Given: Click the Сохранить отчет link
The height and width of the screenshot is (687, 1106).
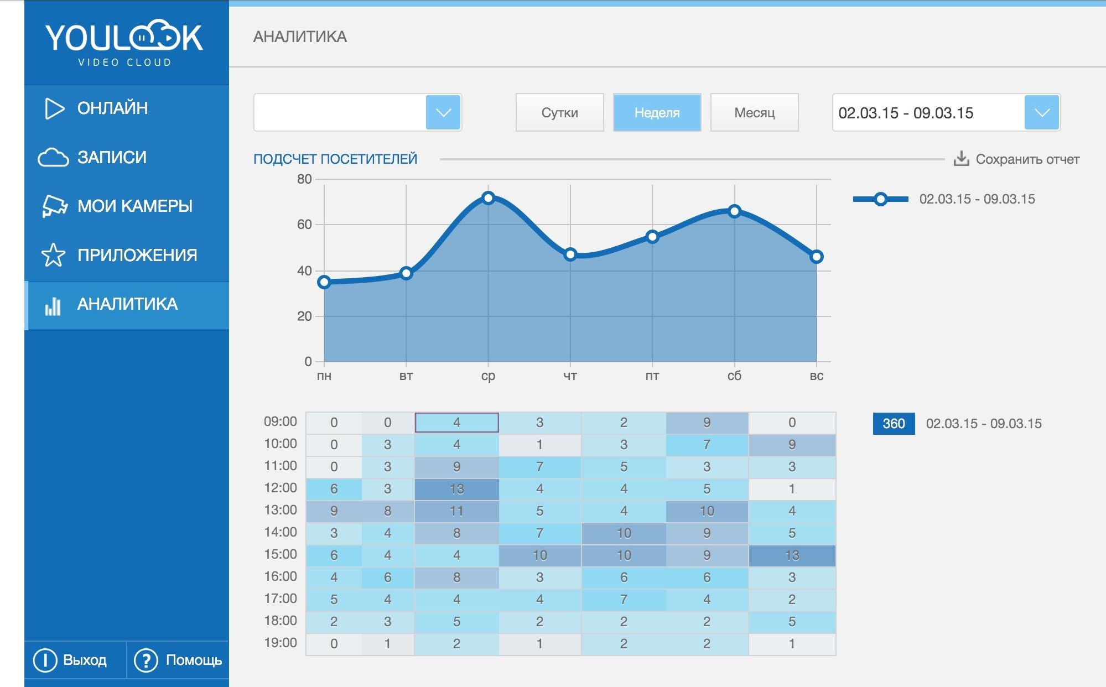Looking at the screenshot, I should point(1027,159).
